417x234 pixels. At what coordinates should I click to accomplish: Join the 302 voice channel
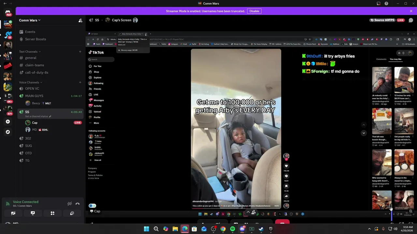(x=50, y=138)
